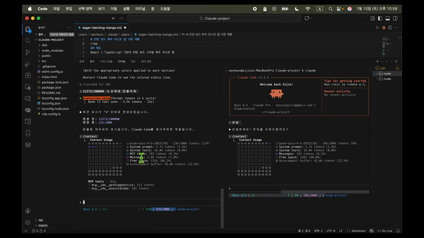This screenshot has height=238, width=424.
Task: Open the Customize Layout icon
Action: pos(373,18)
